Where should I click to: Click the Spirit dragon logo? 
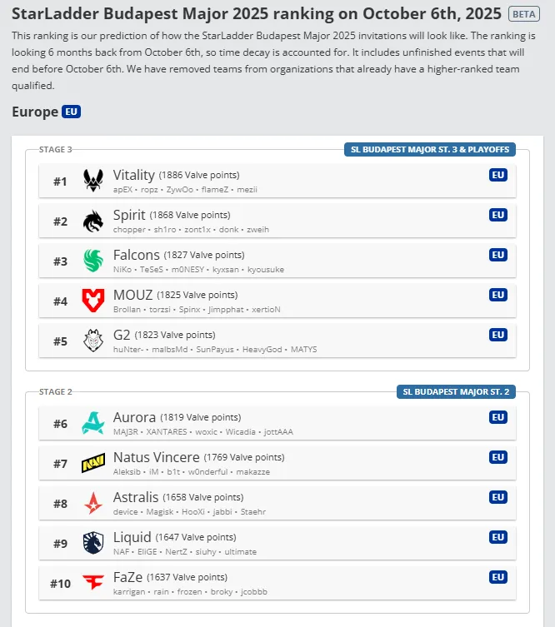point(92,221)
